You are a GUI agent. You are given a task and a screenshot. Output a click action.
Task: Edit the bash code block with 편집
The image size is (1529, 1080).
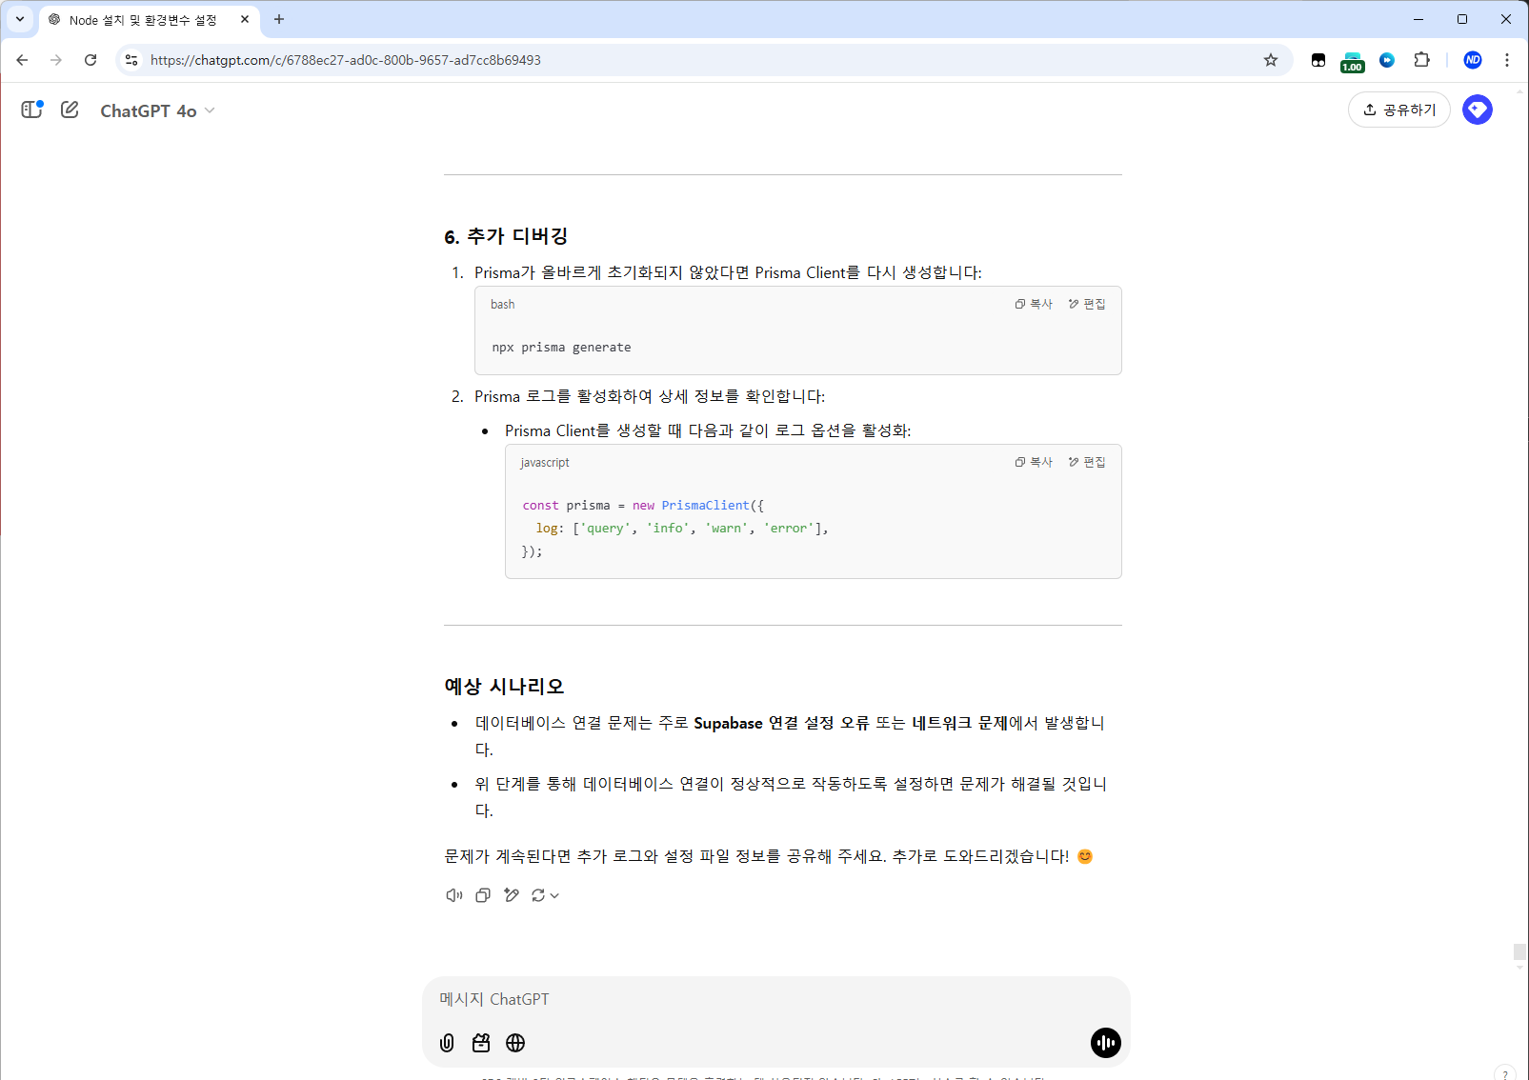(1087, 304)
